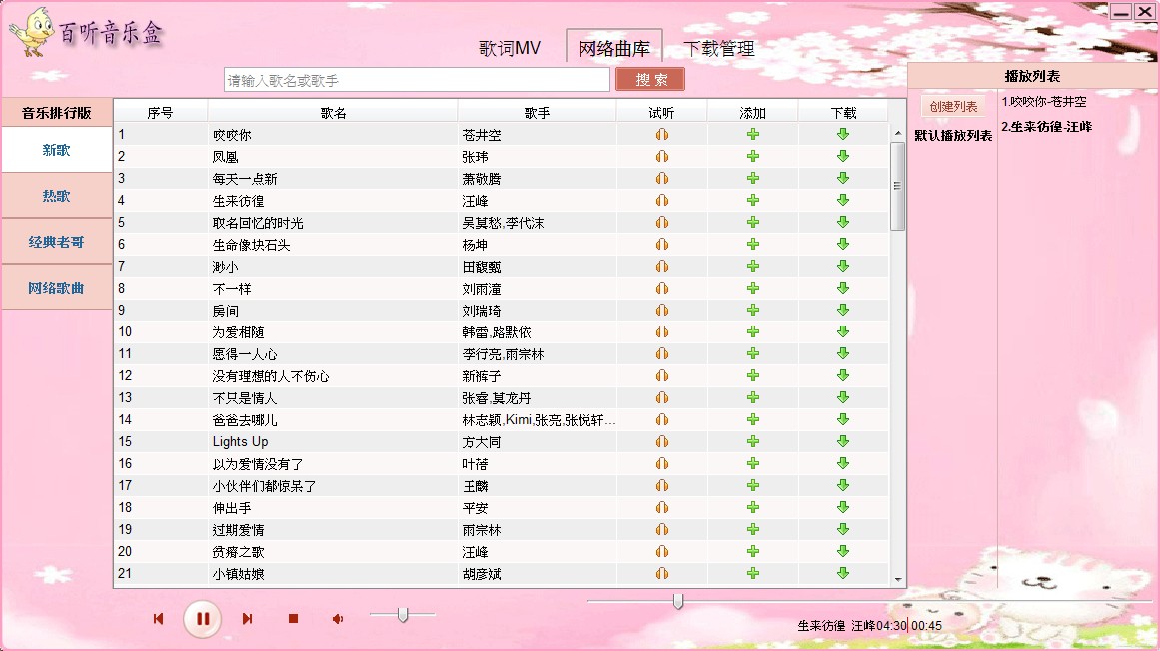Open the 经典老哥 category

coord(56,242)
